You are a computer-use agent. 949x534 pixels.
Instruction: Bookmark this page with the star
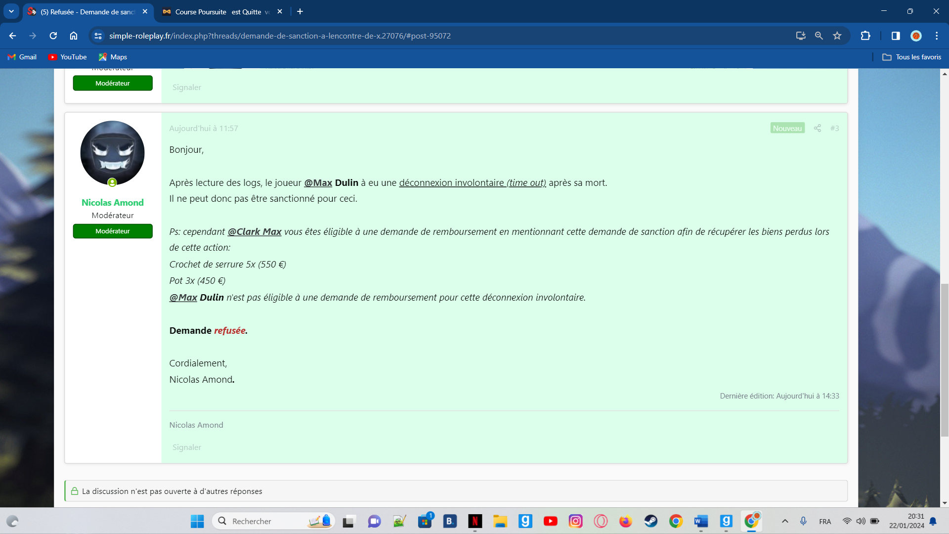point(837,36)
